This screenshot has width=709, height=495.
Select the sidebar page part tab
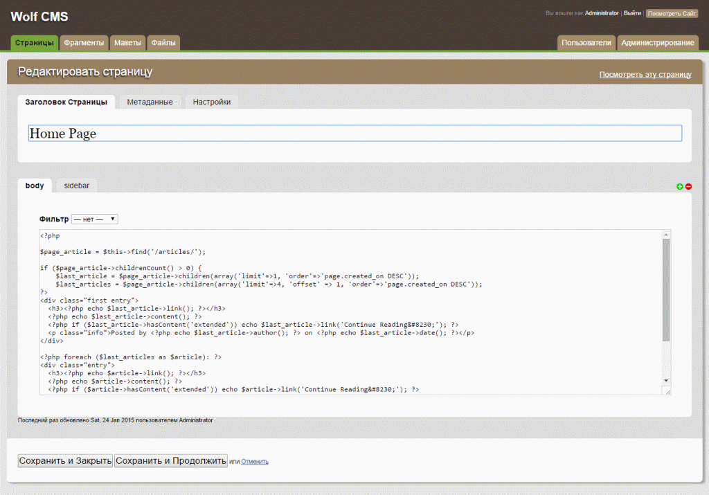pos(77,186)
